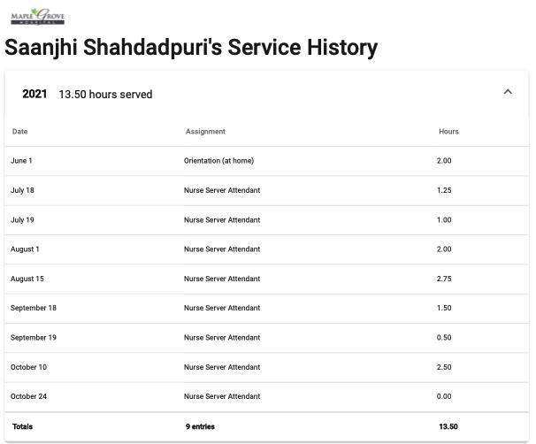Click the August 15 hours value 2.75
536x444 pixels.
444,279
